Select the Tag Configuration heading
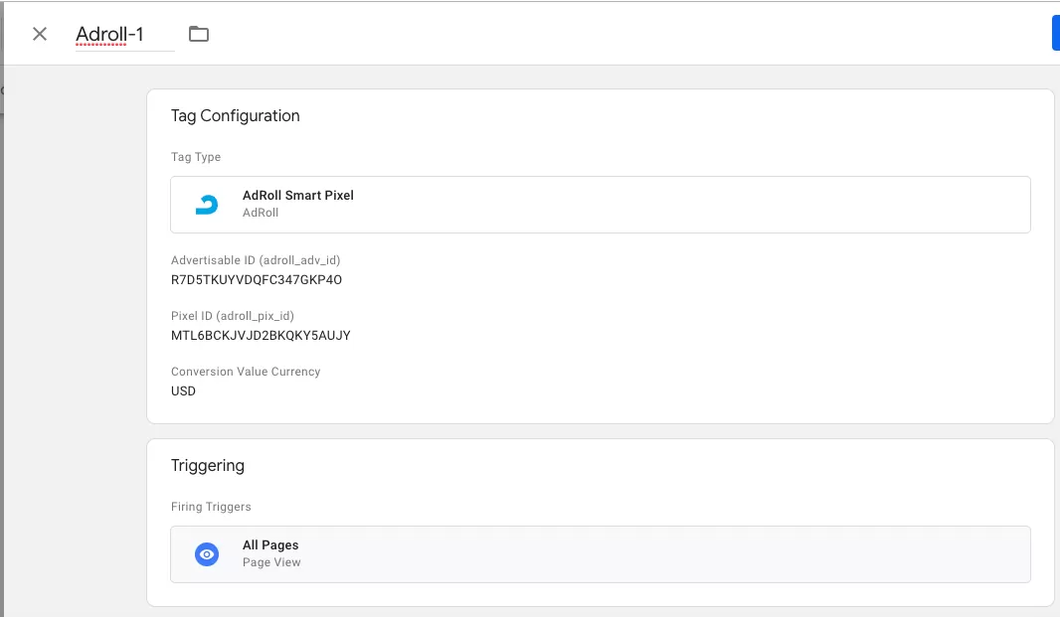The width and height of the screenshot is (1060, 617). (x=236, y=115)
